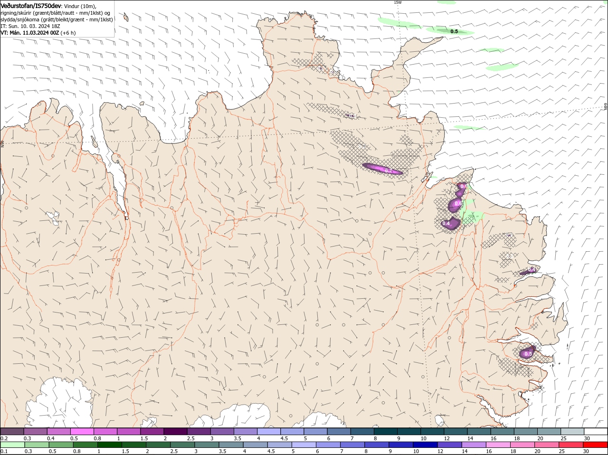This screenshot has height=455, width=608.
Task: Click the N99 label on the right map edge
Action: [606, 107]
